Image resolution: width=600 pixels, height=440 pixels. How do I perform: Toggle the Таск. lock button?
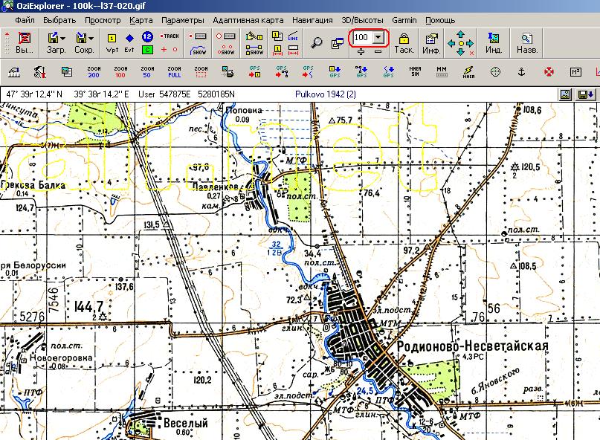pyautogui.click(x=404, y=42)
